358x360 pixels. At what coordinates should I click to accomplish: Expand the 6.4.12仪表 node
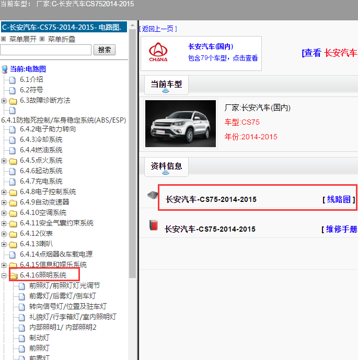point(4,234)
